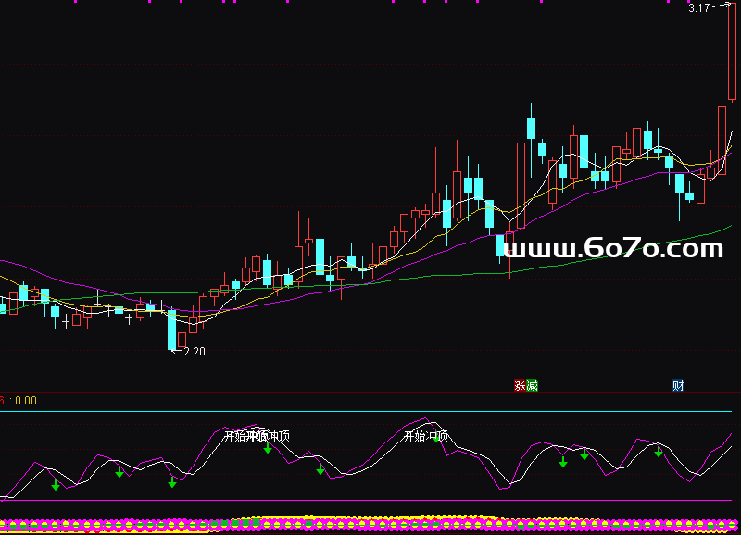The image size is (741, 535).
Task: Select the third green arrow from left
Action: click(171, 482)
